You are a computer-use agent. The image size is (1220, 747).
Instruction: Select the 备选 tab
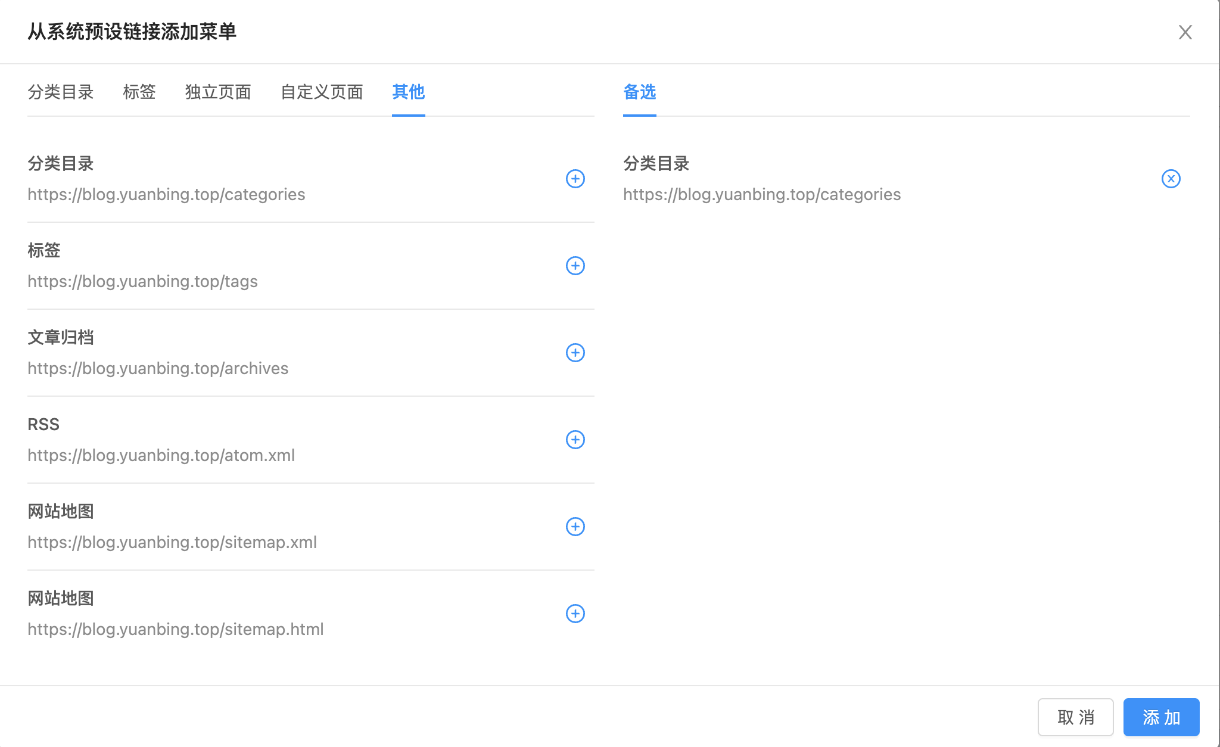[x=639, y=92]
